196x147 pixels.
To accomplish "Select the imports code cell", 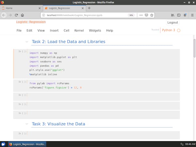I will pos(97,64).
